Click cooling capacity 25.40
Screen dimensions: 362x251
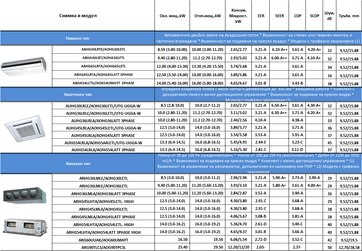point(183,247)
